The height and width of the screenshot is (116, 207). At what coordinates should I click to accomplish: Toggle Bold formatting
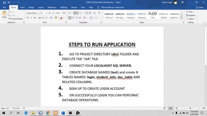[28, 18]
